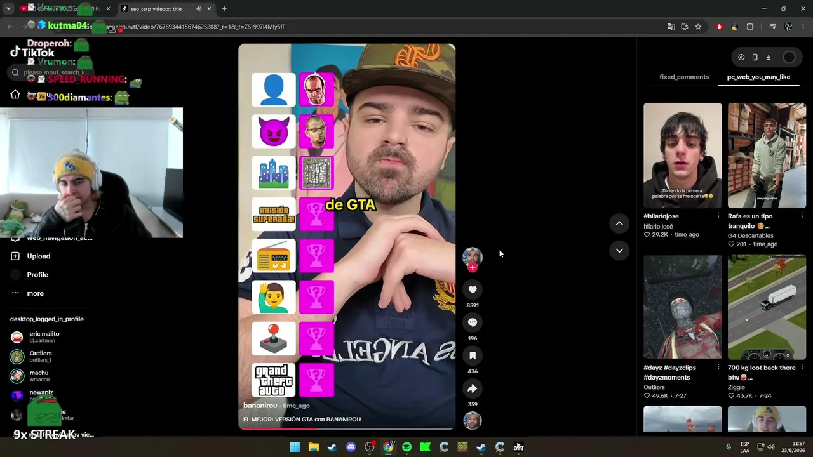Image resolution: width=813 pixels, height=457 pixels.
Task: Open the creator avatar above the like button
Action: (472, 256)
